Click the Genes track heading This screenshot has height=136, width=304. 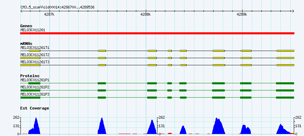(26, 26)
